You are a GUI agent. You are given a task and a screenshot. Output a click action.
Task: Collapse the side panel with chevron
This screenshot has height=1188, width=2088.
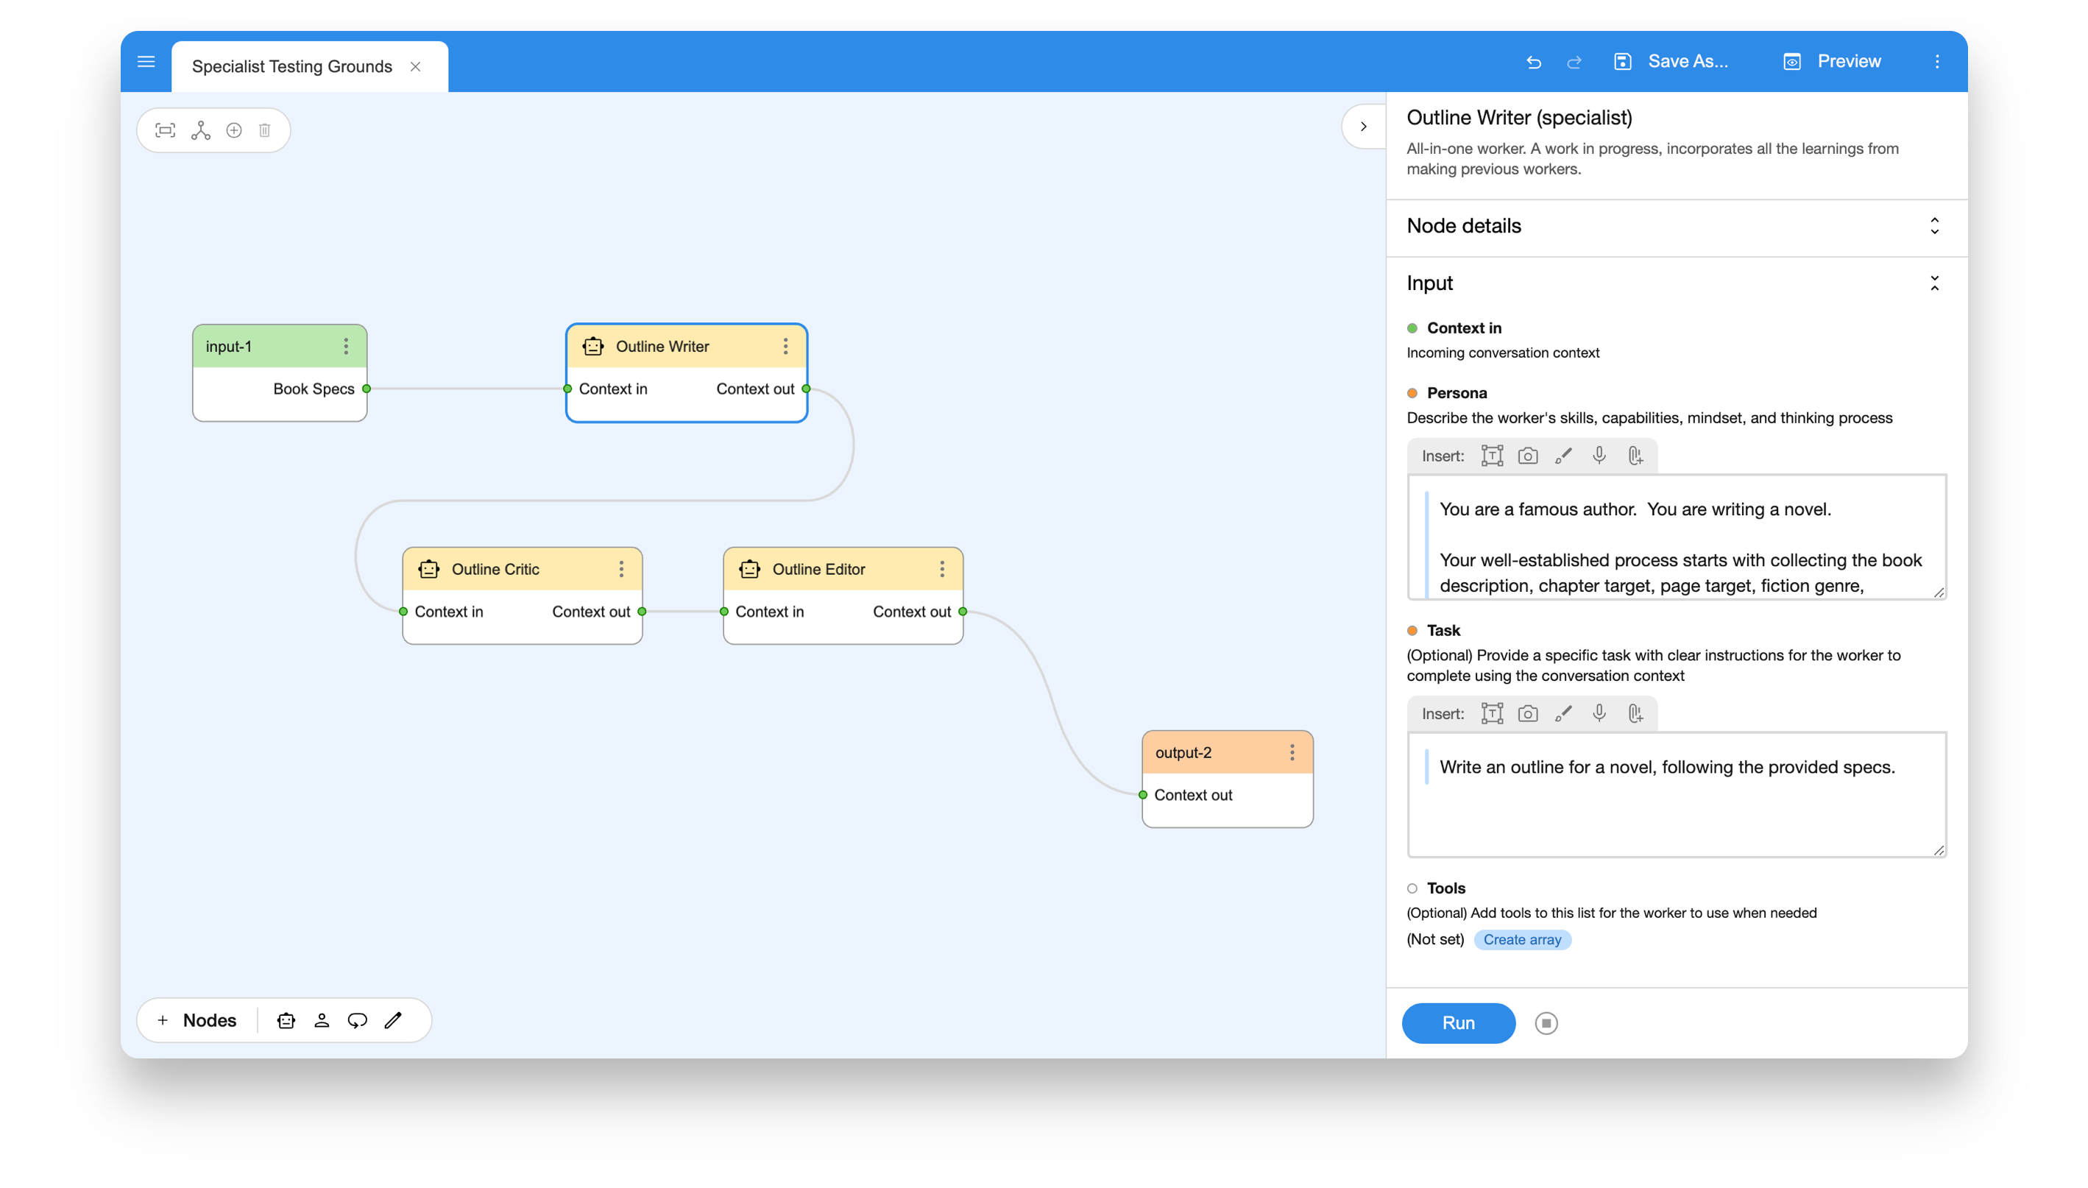1363,127
